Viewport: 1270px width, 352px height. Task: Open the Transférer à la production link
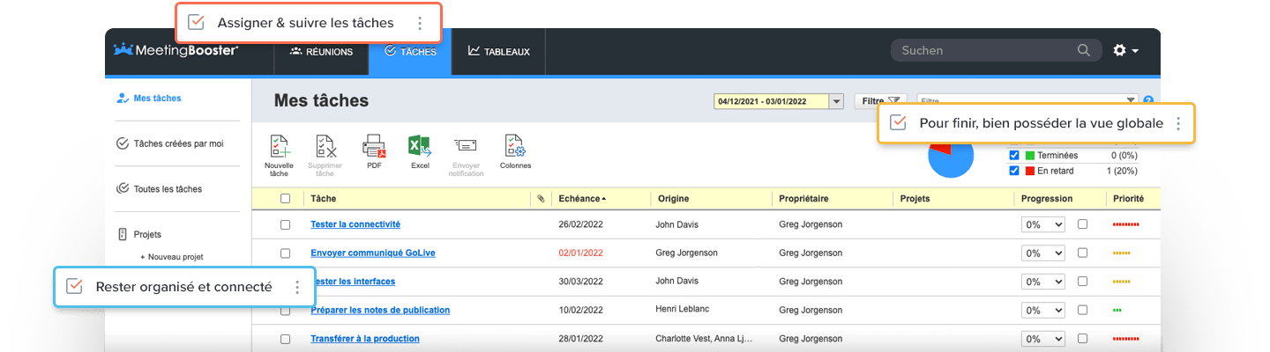(365, 339)
